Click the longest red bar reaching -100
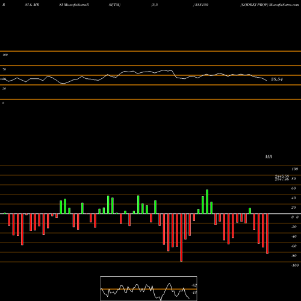301x301 pixels. 181,238
